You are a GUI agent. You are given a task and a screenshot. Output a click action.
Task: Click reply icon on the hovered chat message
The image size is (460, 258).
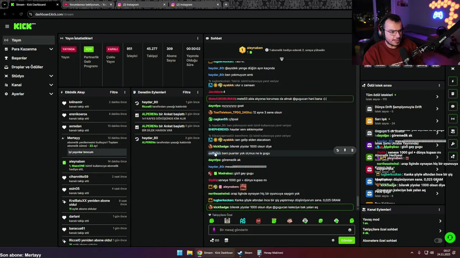pyautogui.click(x=337, y=150)
